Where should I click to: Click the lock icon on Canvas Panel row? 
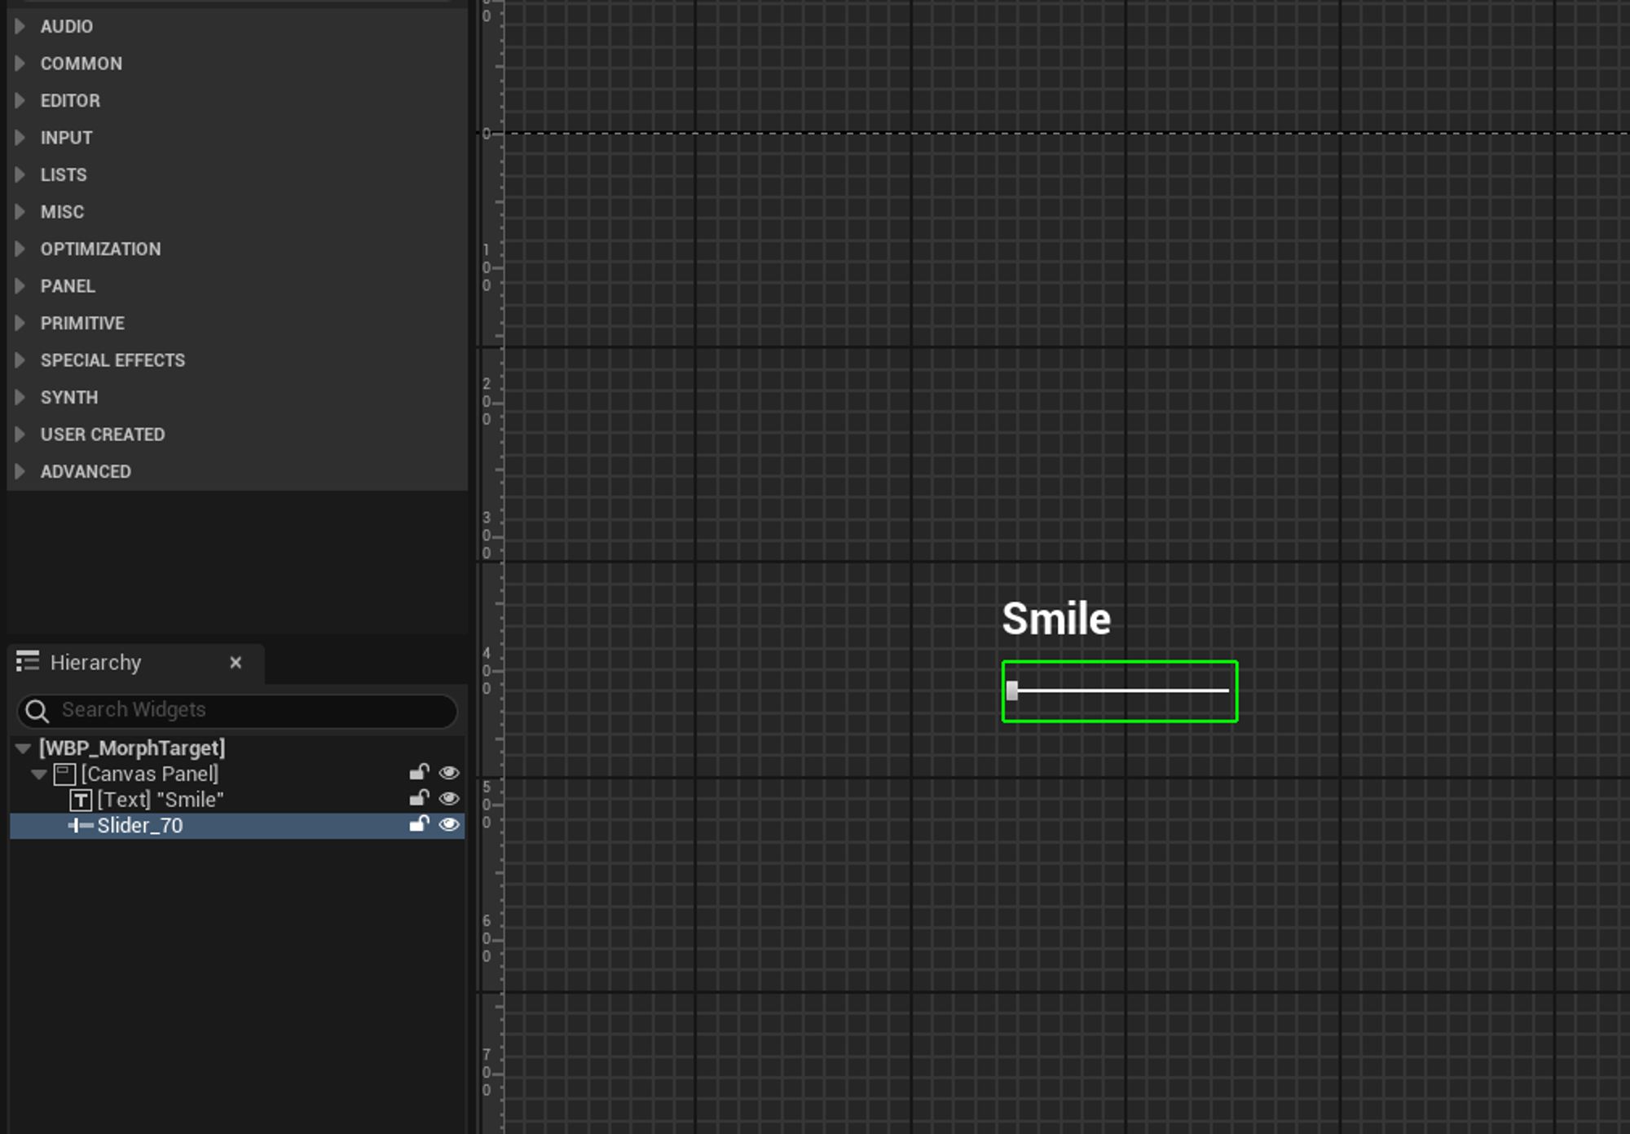pos(419,772)
